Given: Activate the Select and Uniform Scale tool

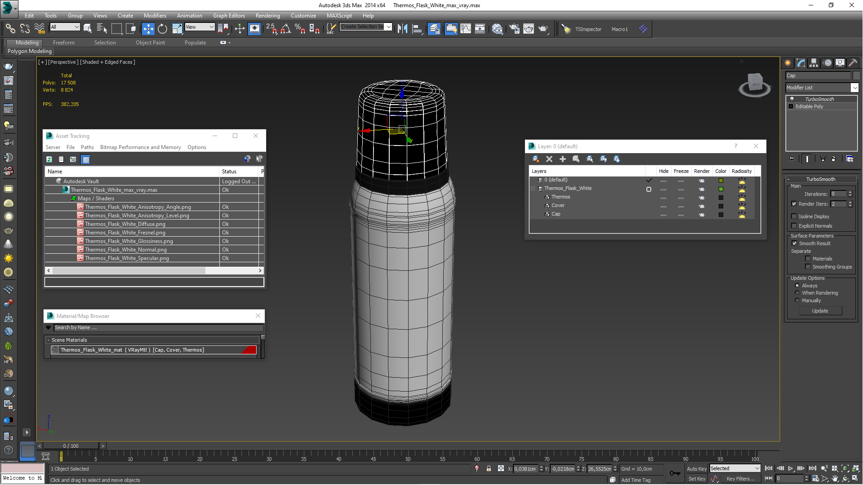Looking at the screenshot, I should pos(177,29).
